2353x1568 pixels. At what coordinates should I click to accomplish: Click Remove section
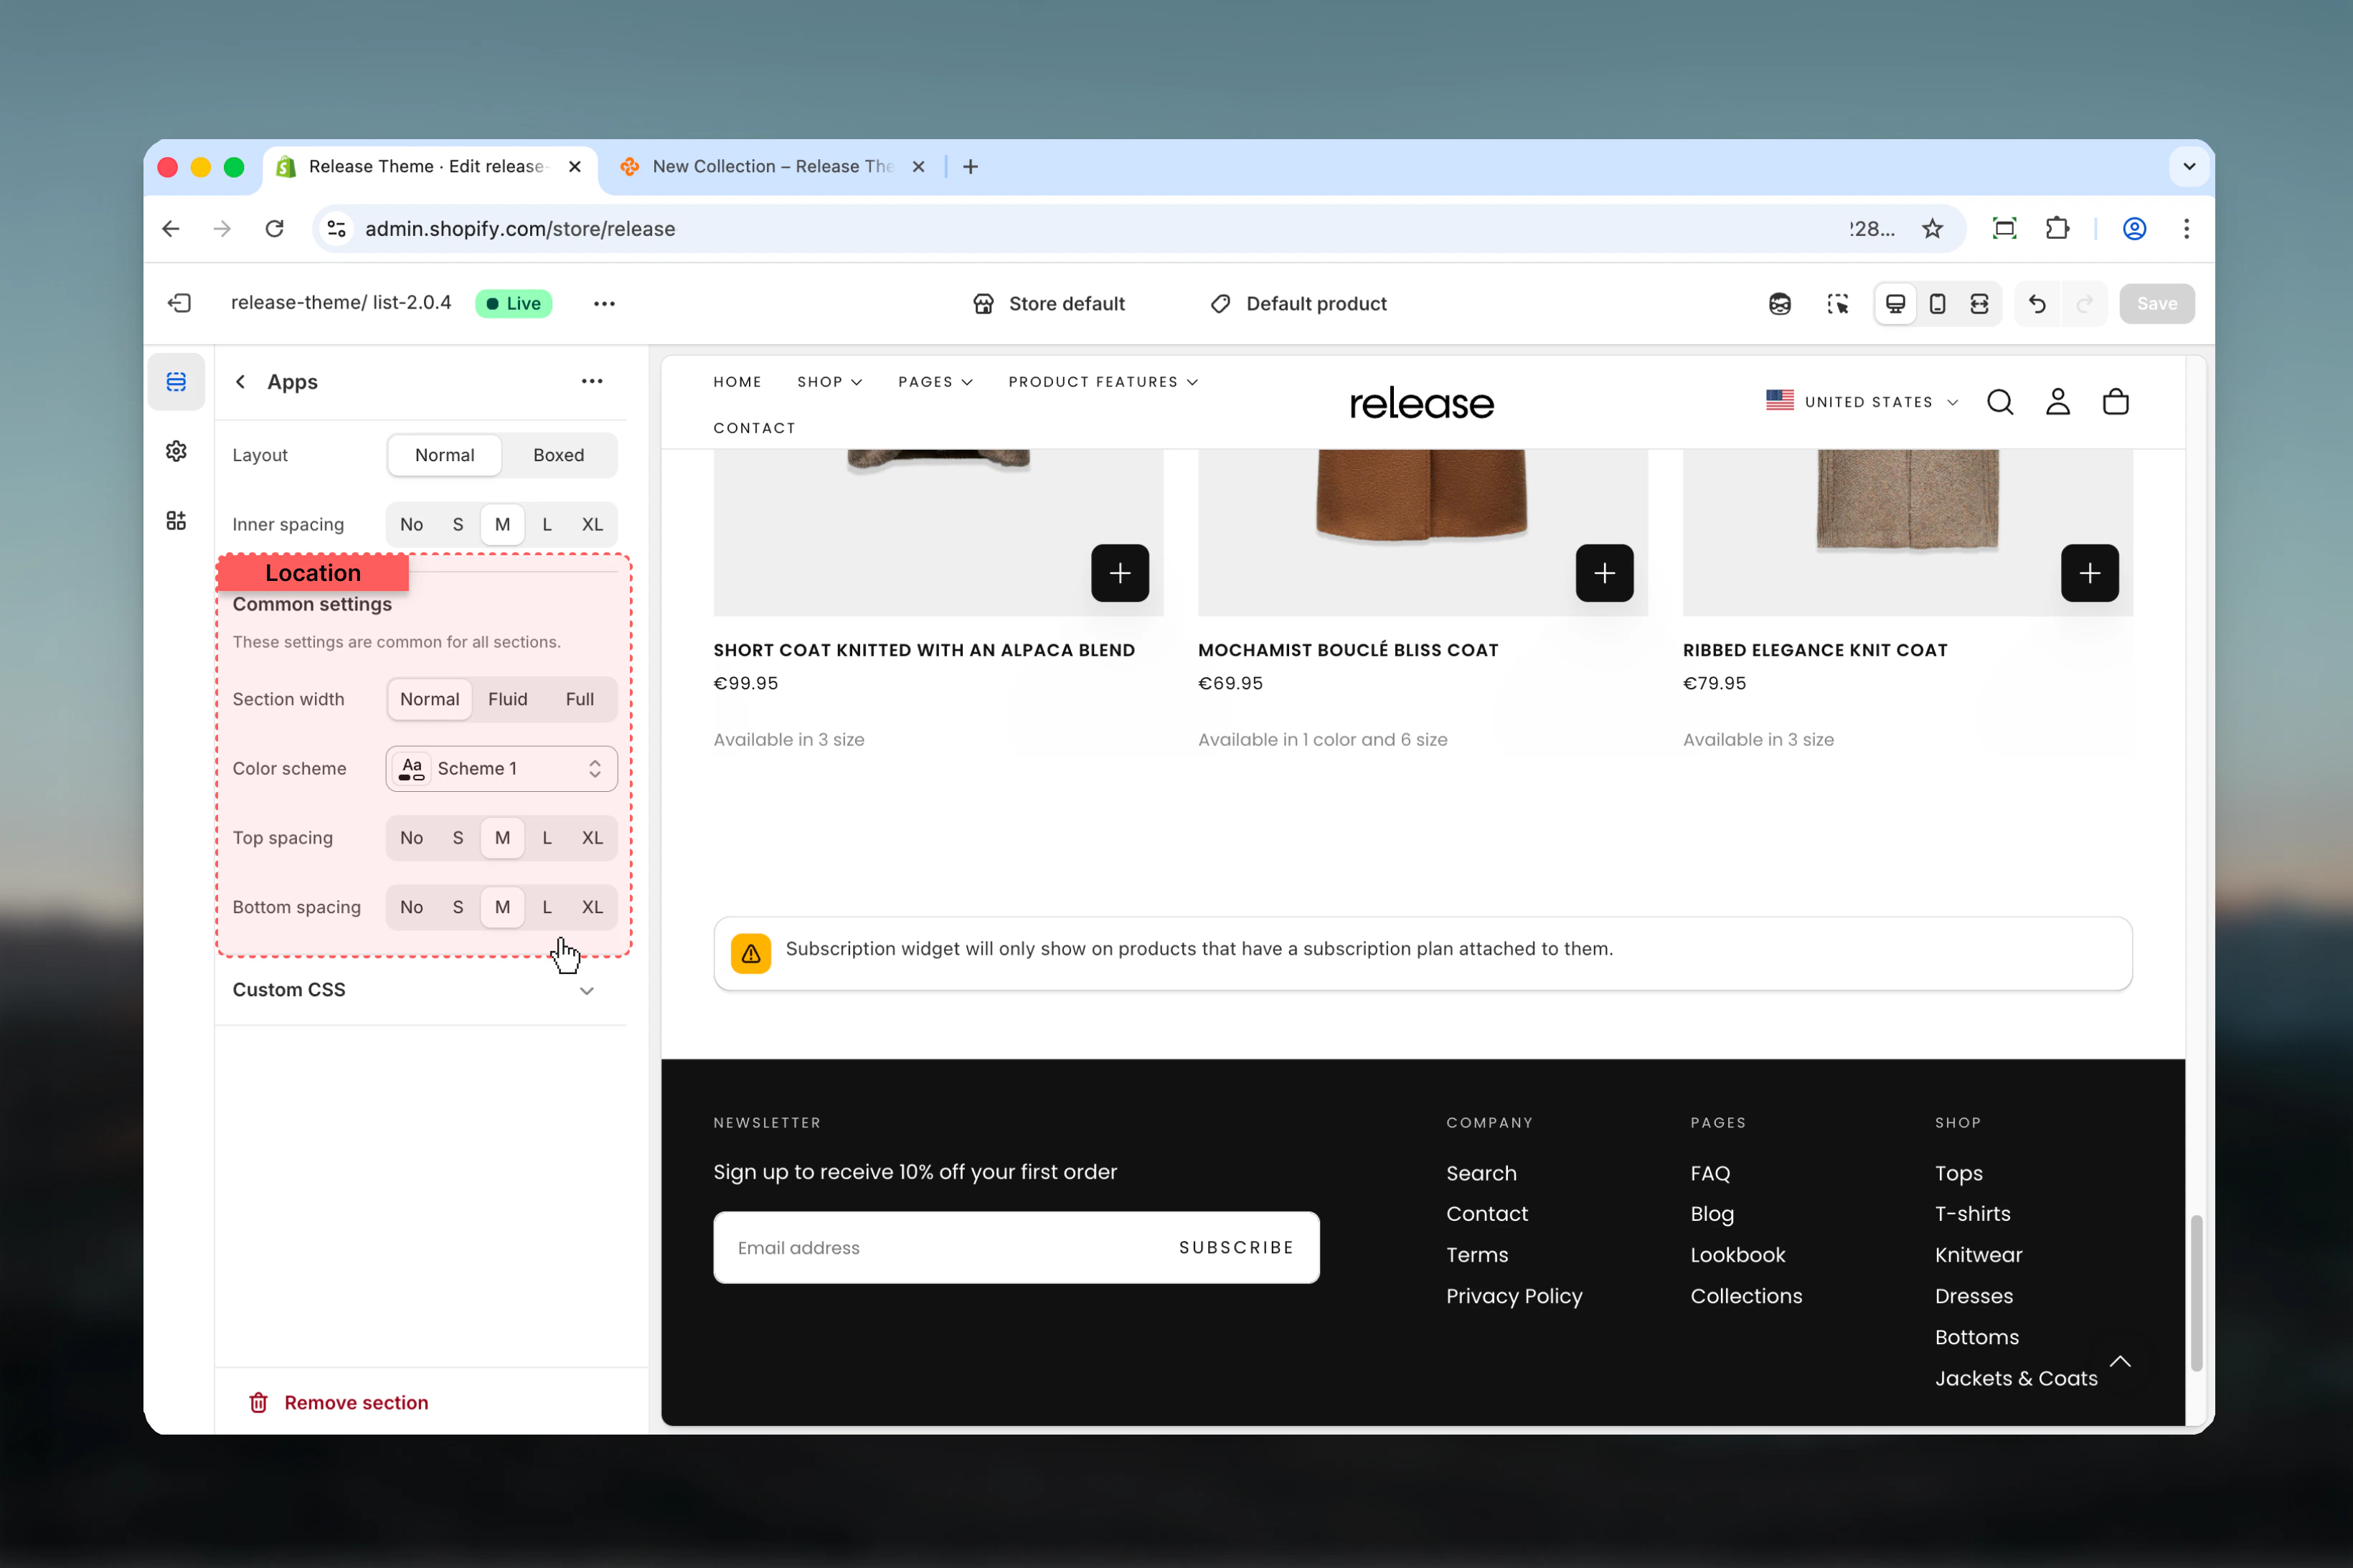point(338,1403)
